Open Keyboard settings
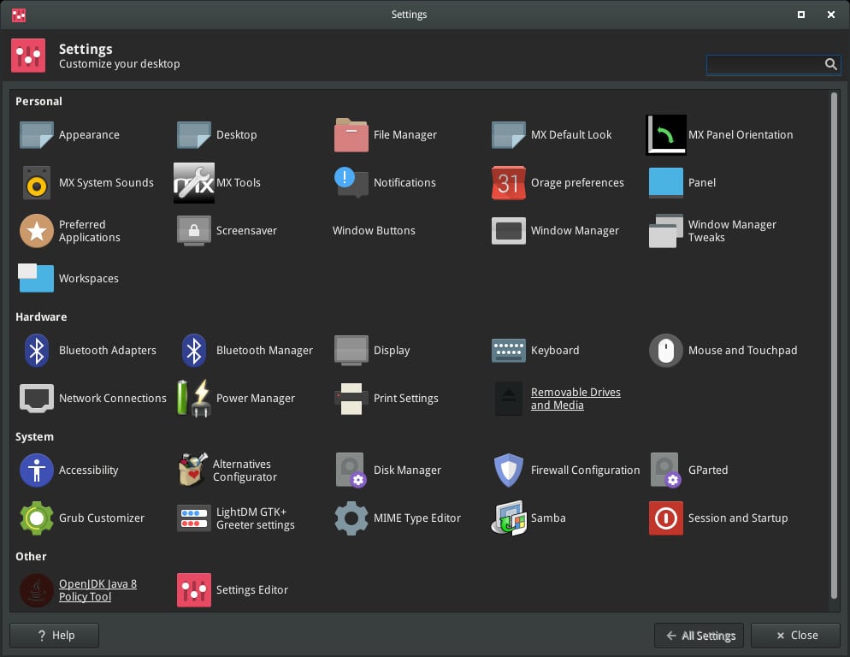 tap(554, 350)
